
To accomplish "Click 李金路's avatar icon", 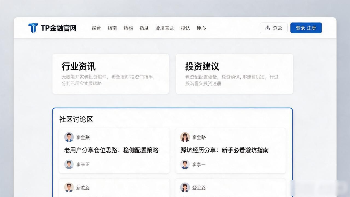I will (x=185, y=137).
